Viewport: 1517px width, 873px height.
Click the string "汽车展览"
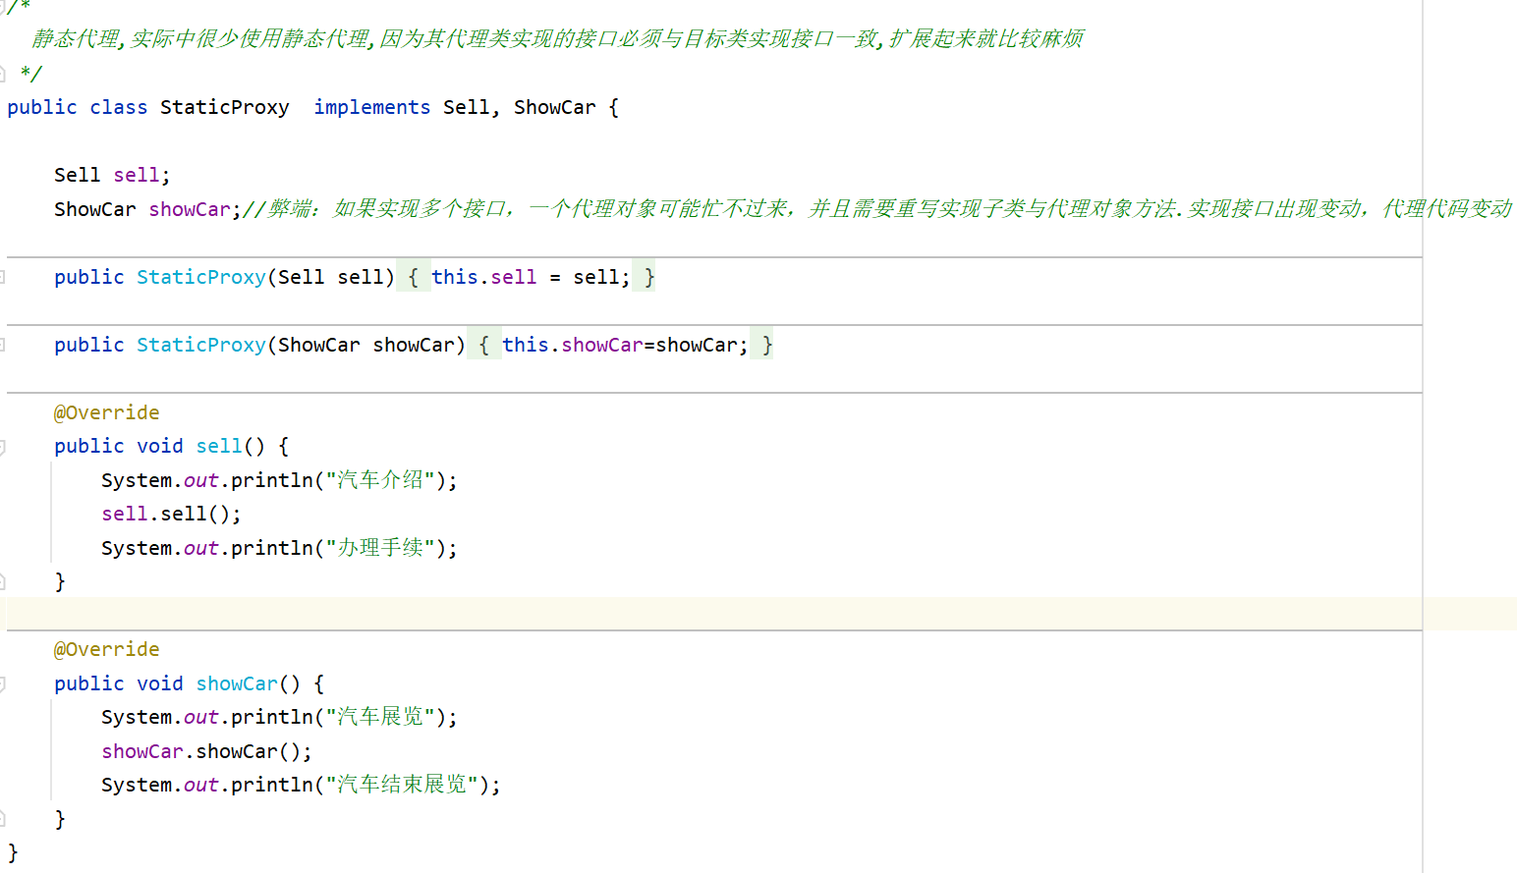tap(380, 717)
